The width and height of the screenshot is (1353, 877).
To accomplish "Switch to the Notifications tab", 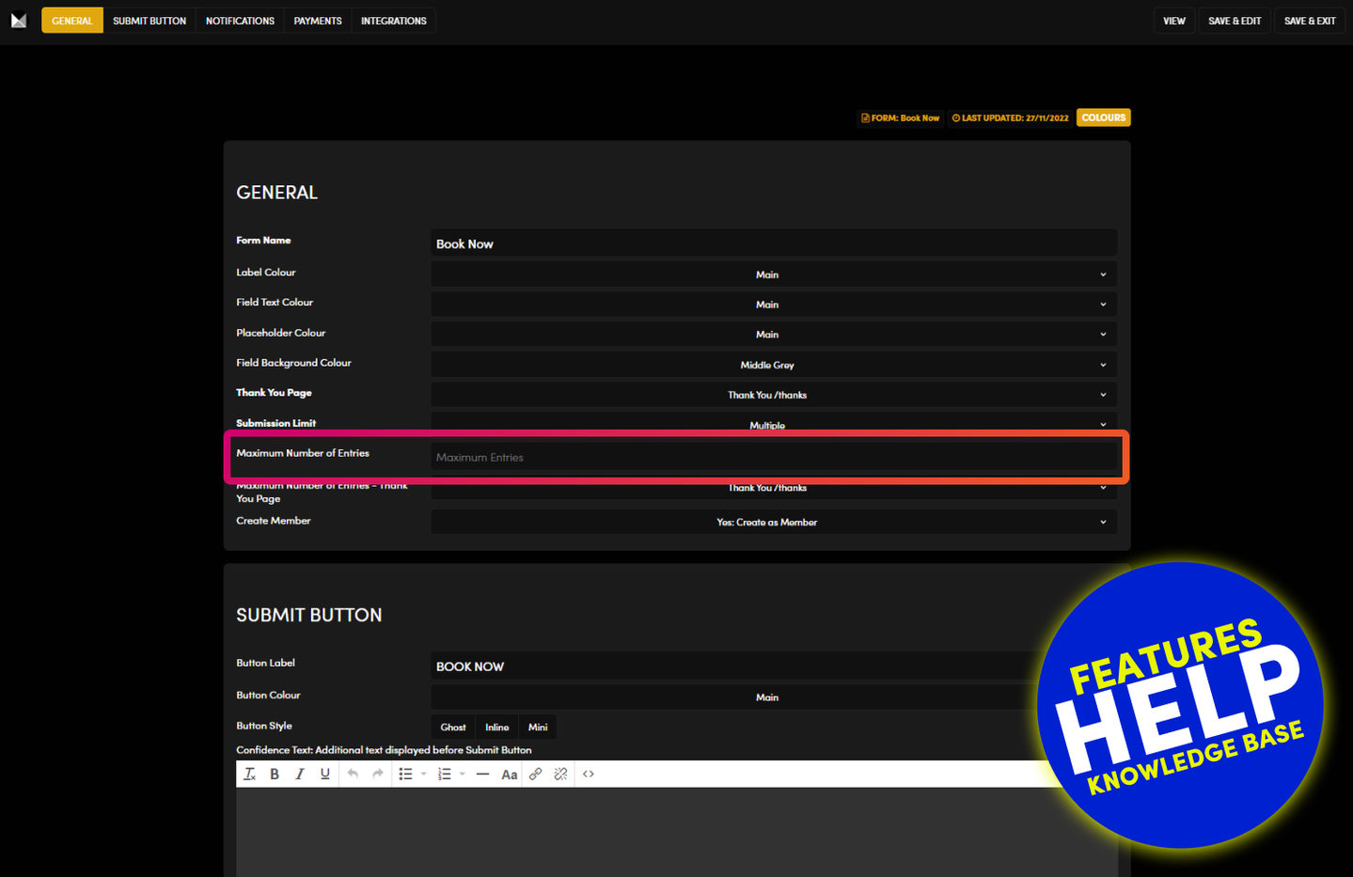I will (x=240, y=21).
